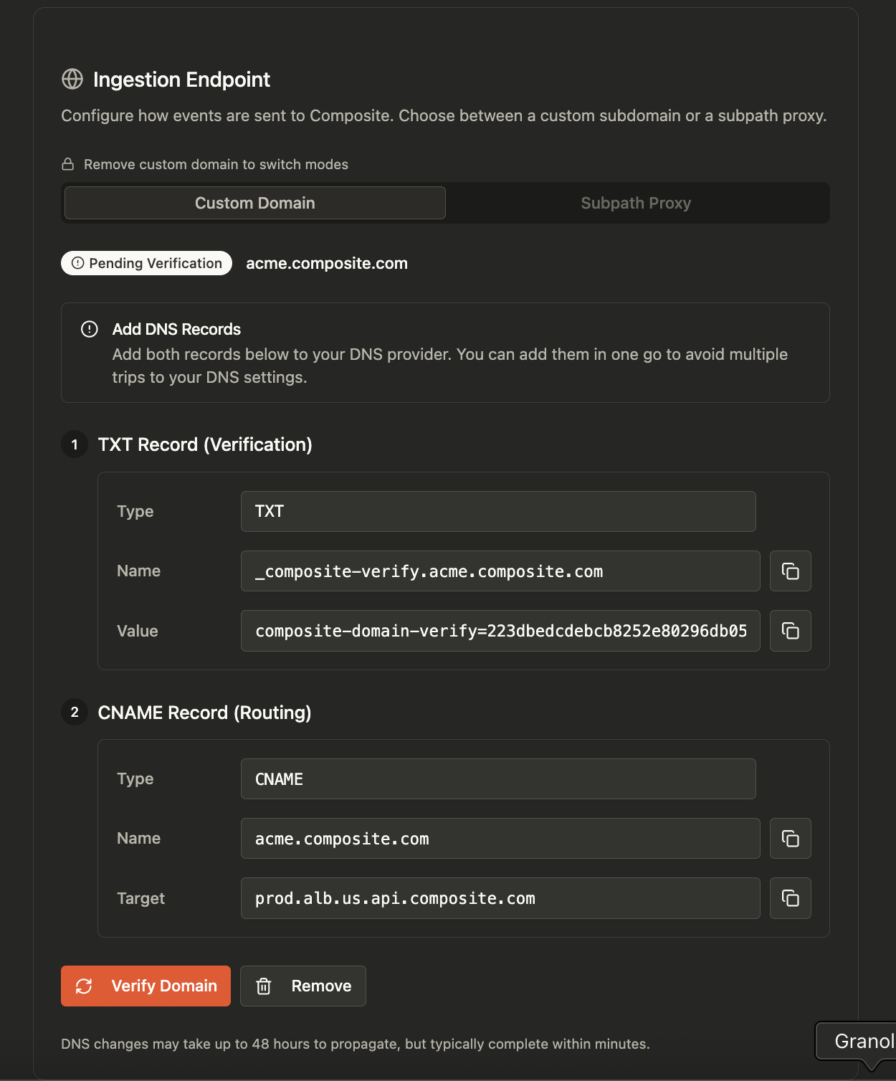The width and height of the screenshot is (896, 1081).
Task: Click the Pending Verification status badge
Action: 146,263
